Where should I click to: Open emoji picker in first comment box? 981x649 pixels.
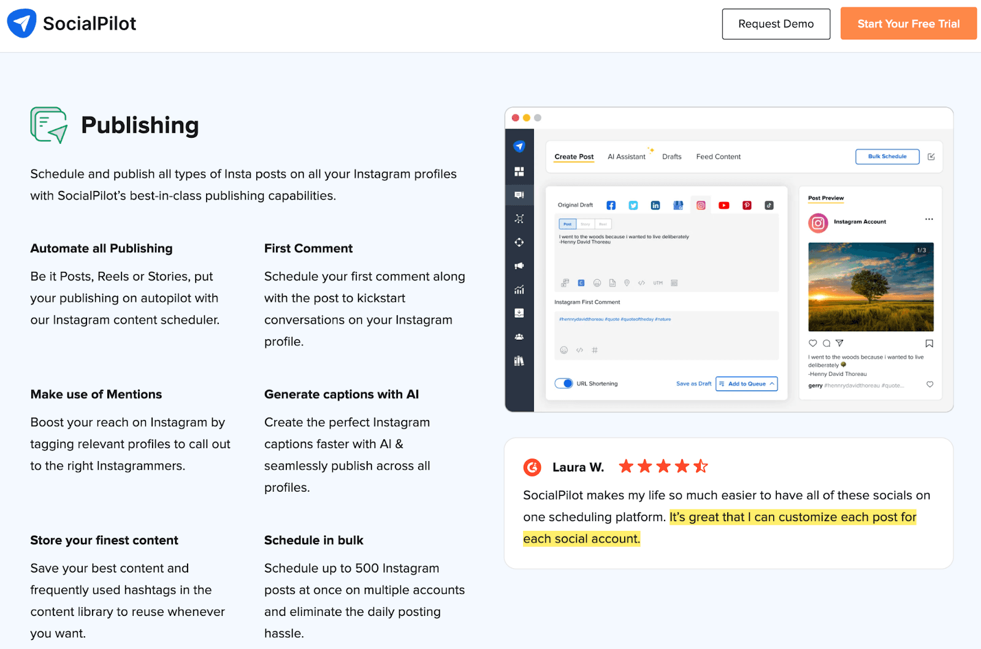pyautogui.click(x=564, y=350)
